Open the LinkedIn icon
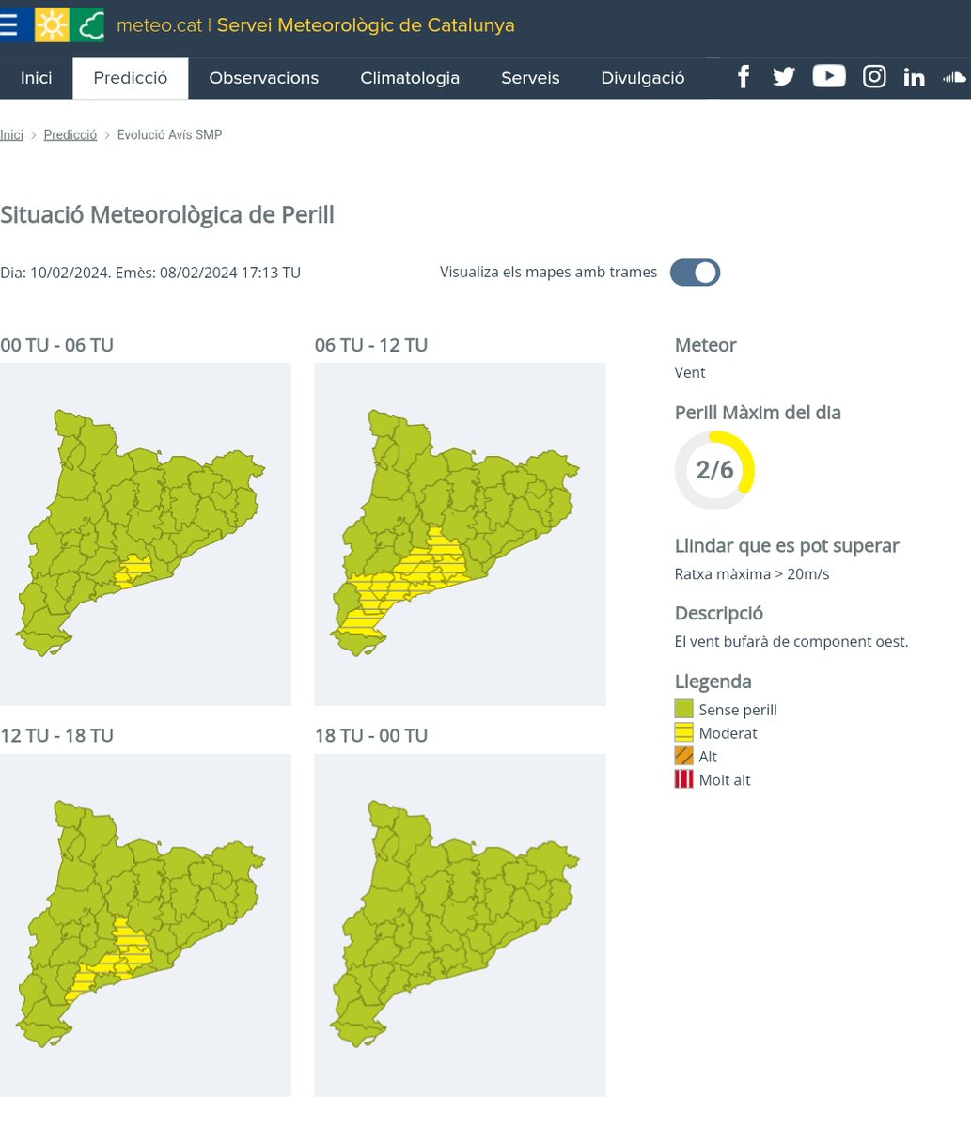Image resolution: width=971 pixels, height=1128 pixels. click(915, 77)
